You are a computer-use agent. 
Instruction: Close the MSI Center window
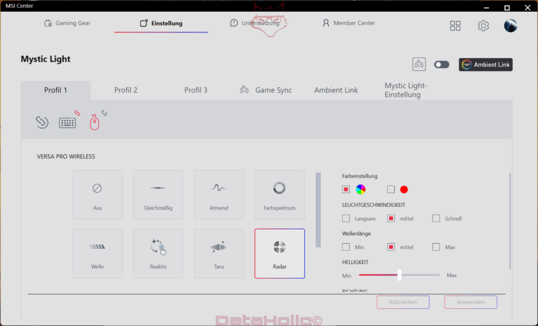527,7
